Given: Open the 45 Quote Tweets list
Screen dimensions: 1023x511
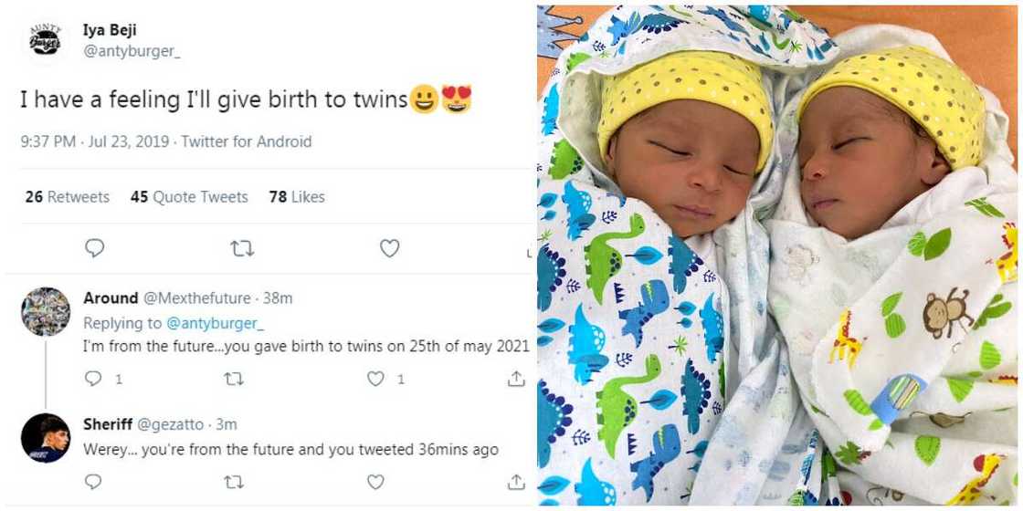Looking at the screenshot, I should [189, 197].
